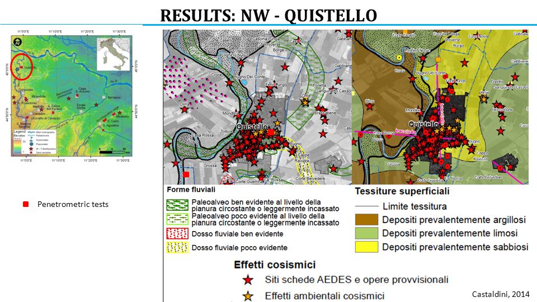This screenshot has height=302, width=537.
Task: Click the Corte Belvedere label on grayscale map
Action: coord(310,179)
